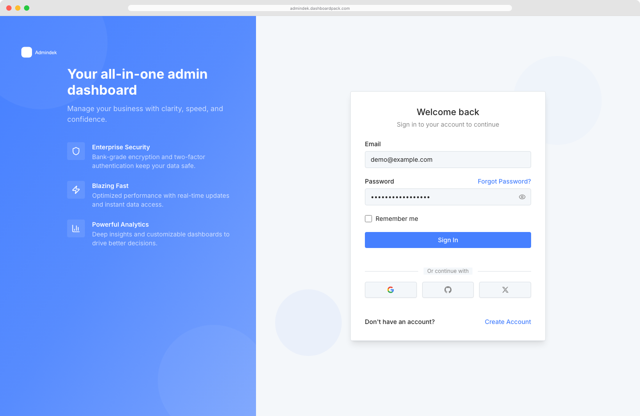Minimize the window with the yellow button

[x=18, y=8]
